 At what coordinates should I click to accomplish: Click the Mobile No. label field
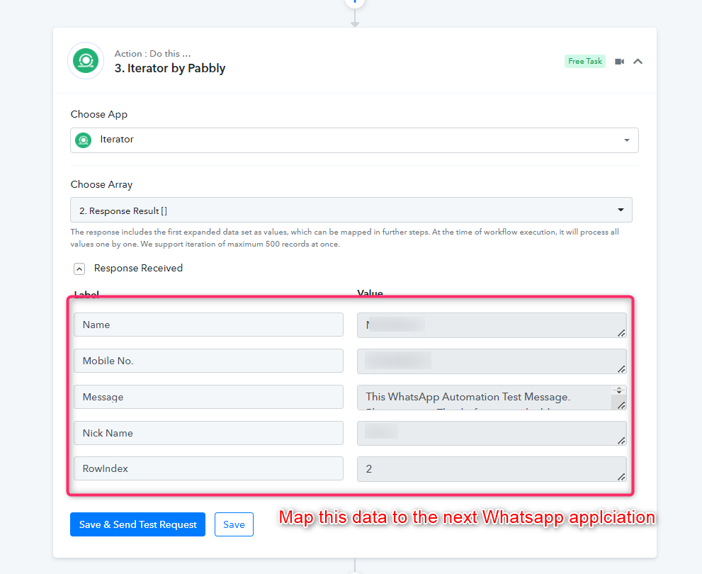(x=209, y=361)
